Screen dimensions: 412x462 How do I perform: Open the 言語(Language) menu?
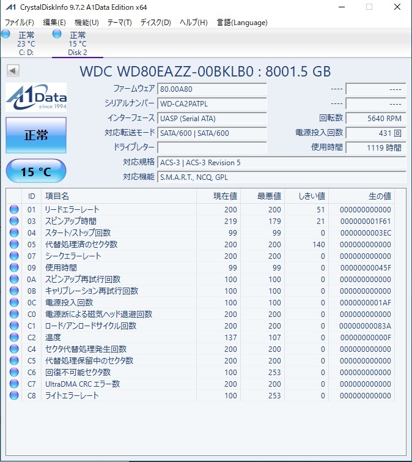[x=242, y=23]
